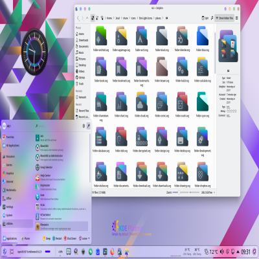Select the folder-android.svg icon
The height and width of the screenshot is (259, 259).
[x=101, y=39]
